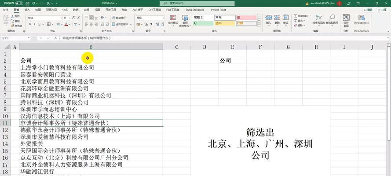Click the Comma Style icon

pyautogui.click(x=151, y=25)
